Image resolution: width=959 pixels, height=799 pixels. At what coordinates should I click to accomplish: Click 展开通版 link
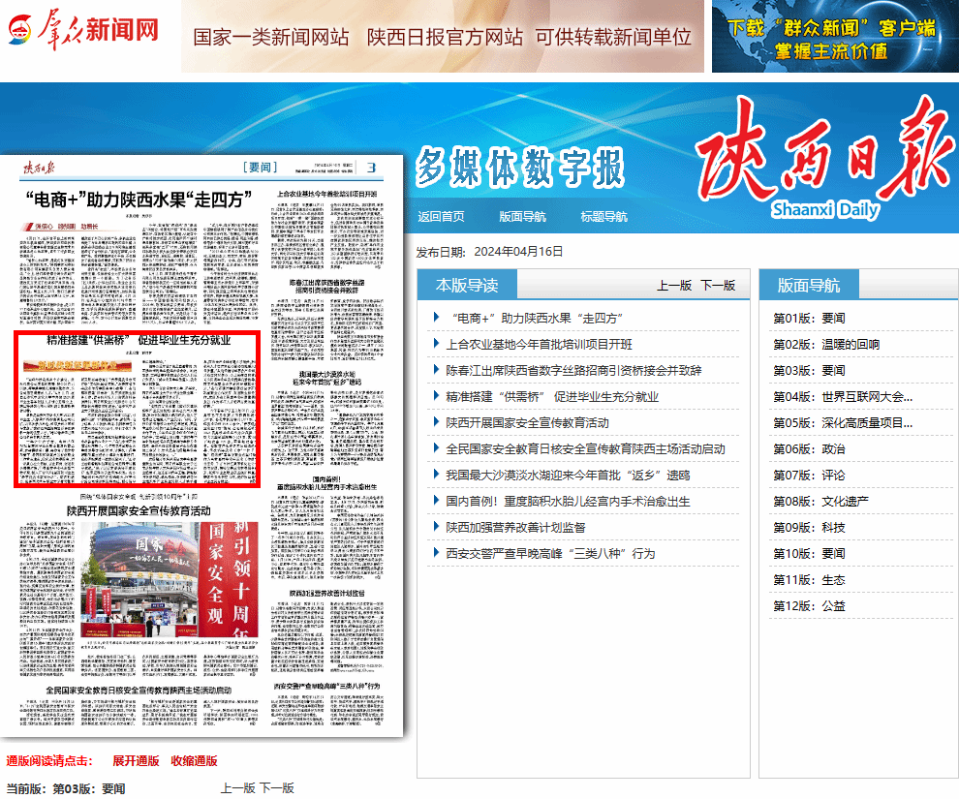point(136,760)
